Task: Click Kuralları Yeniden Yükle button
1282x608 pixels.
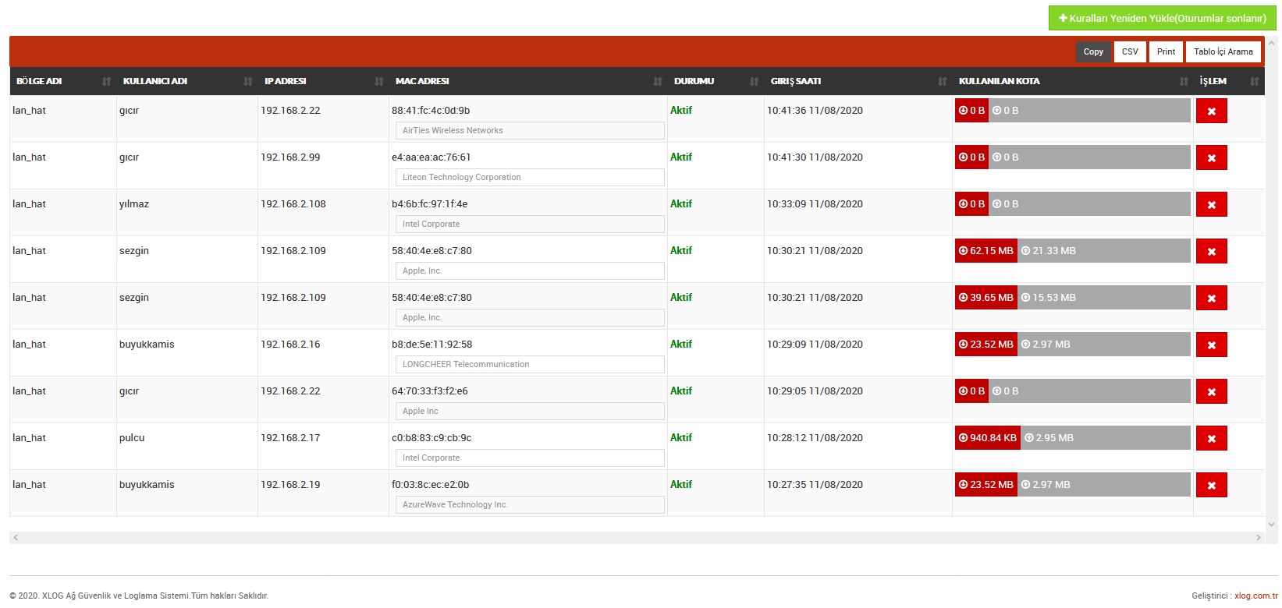Action: point(1162,18)
